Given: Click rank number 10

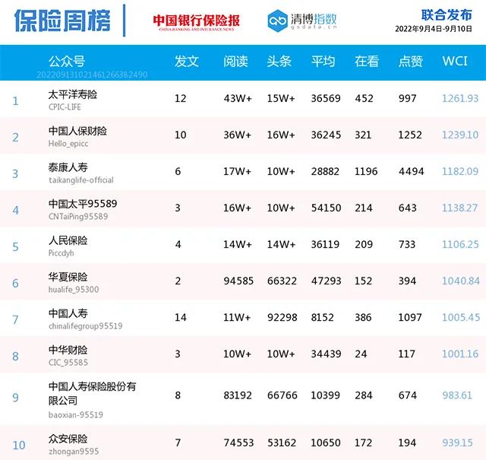Looking at the screenshot, I should click(x=18, y=446).
